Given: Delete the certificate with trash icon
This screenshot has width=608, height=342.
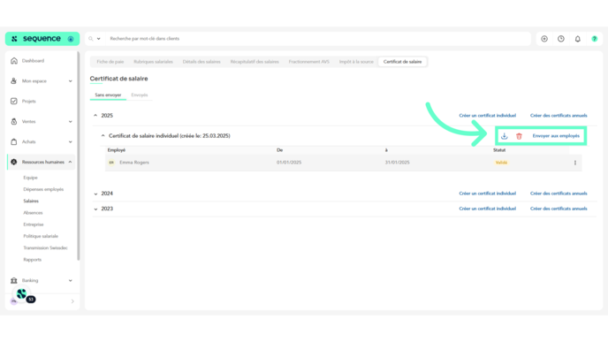Looking at the screenshot, I should click(x=520, y=136).
